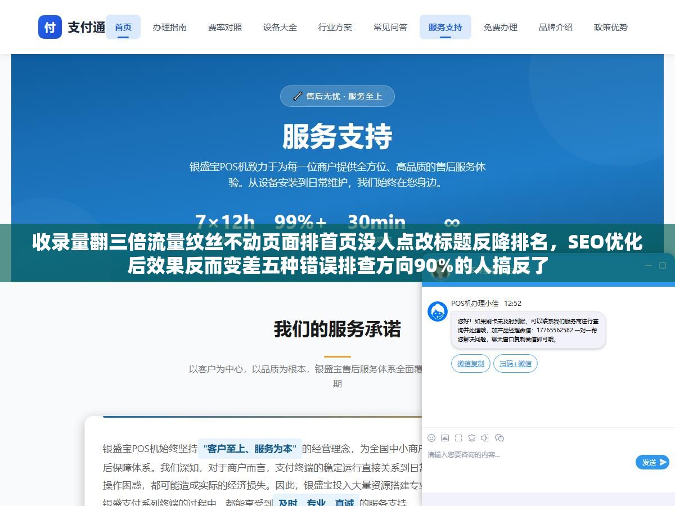
Task: Click the highlighted "客户至上、服务为本" text
Action: point(250,449)
